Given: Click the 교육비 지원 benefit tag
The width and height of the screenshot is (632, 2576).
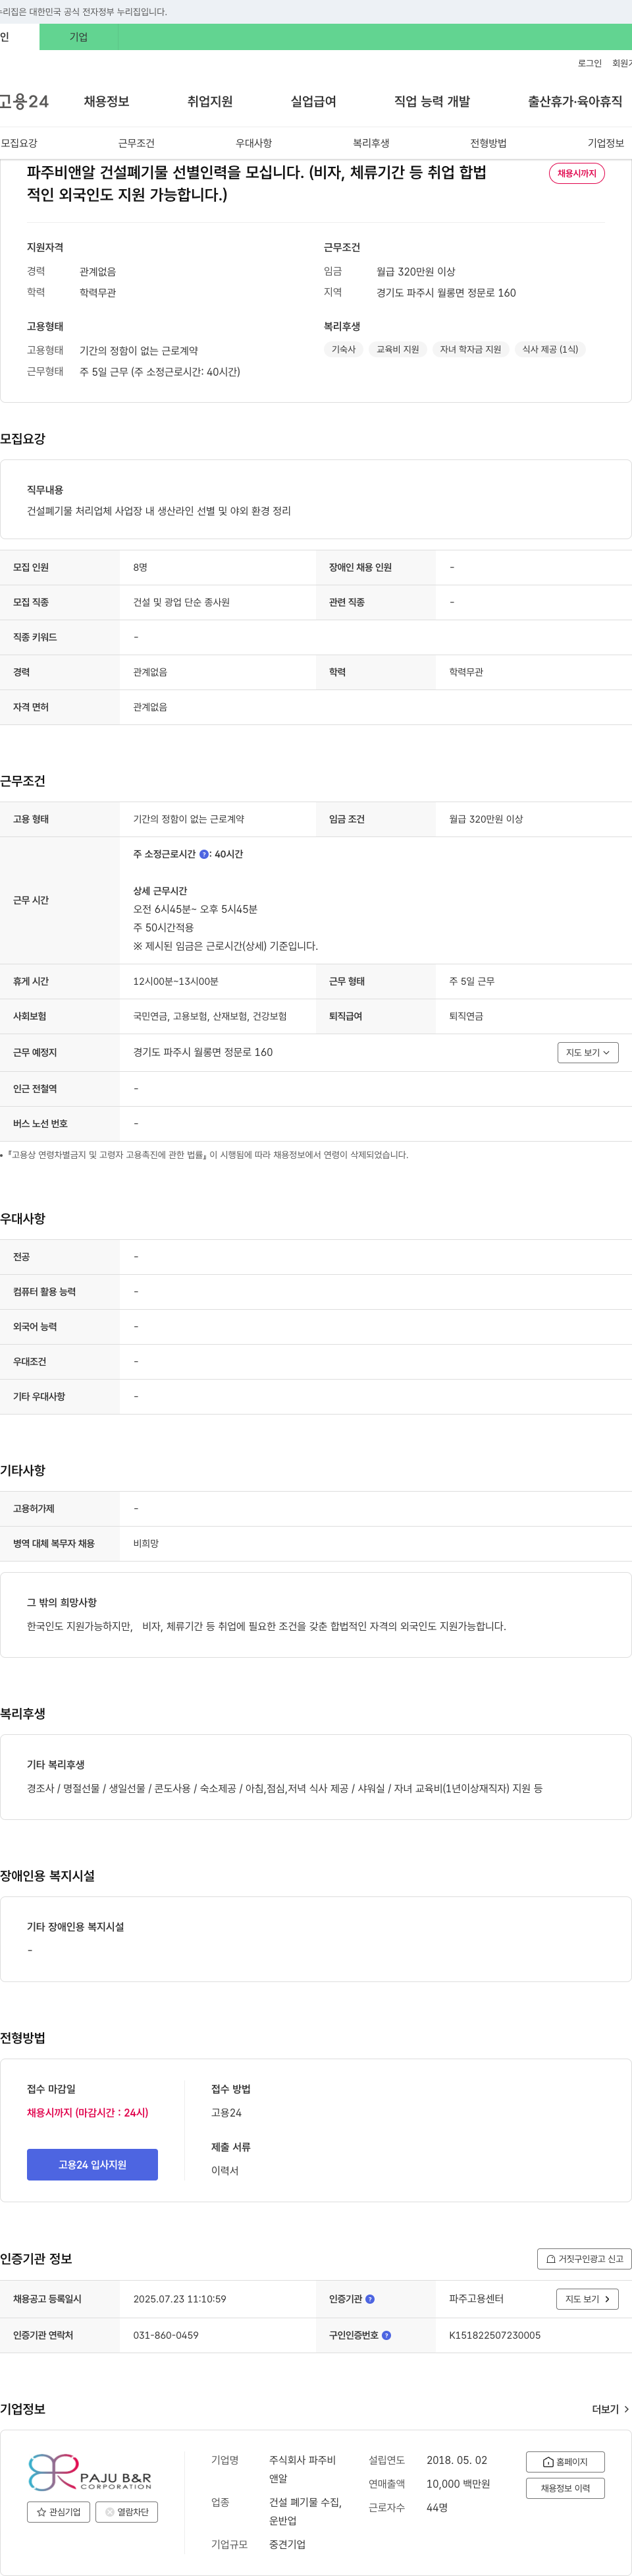Looking at the screenshot, I should click(x=398, y=349).
